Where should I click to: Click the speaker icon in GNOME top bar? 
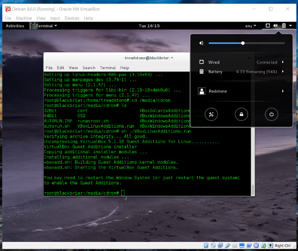point(276,26)
